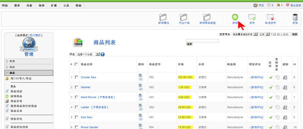303x129 pixels.
Task: Toggle publish checkmark for Circular Saw
Action: click(271, 77)
